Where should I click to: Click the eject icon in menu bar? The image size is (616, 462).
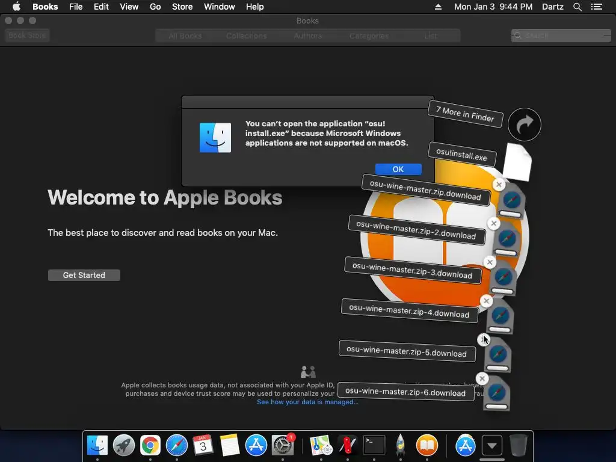[438, 7]
